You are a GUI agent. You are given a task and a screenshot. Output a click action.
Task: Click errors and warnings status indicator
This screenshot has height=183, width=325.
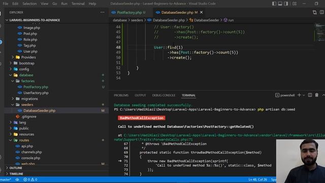tap(30, 179)
